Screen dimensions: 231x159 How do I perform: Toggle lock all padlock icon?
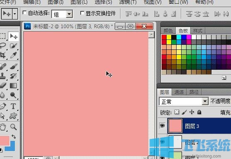coord(199,112)
